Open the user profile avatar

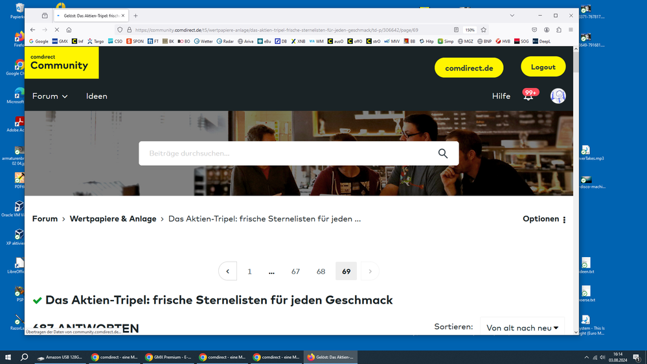[x=558, y=96]
